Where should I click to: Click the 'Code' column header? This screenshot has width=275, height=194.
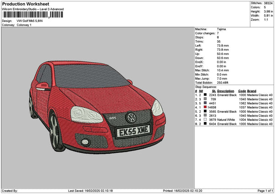(242, 91)
